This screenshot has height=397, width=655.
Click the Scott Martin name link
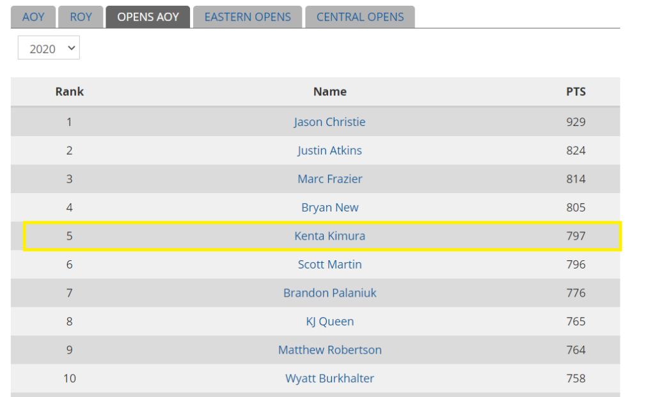point(329,264)
